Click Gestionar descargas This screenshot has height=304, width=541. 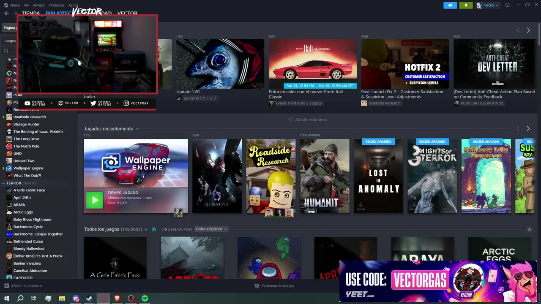point(278,286)
